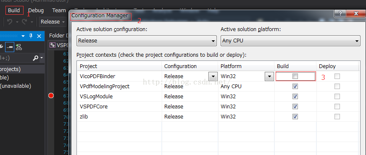
Task: Enable Build checkbox for VicoPDFBinder
Action: click(295, 76)
